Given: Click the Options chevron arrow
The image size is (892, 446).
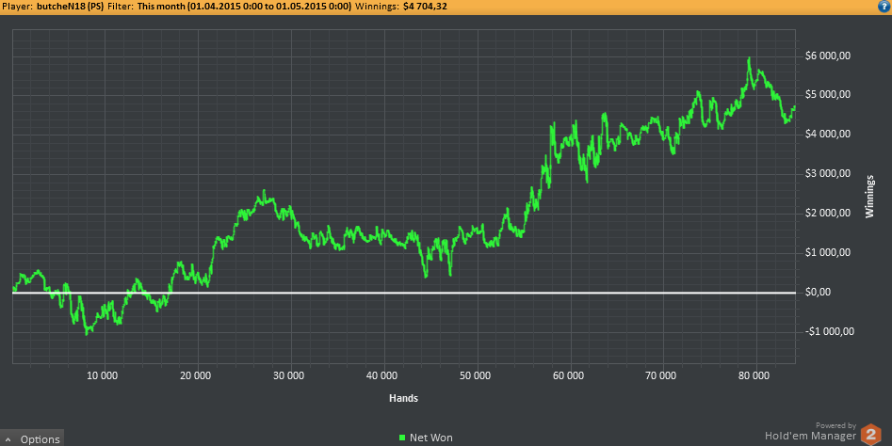Looking at the screenshot, I should click(8, 439).
